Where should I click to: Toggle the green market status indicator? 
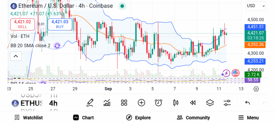122,6
